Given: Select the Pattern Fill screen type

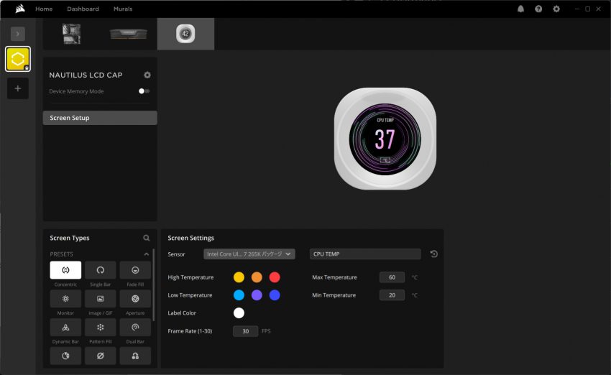Looking at the screenshot, I should [100, 328].
